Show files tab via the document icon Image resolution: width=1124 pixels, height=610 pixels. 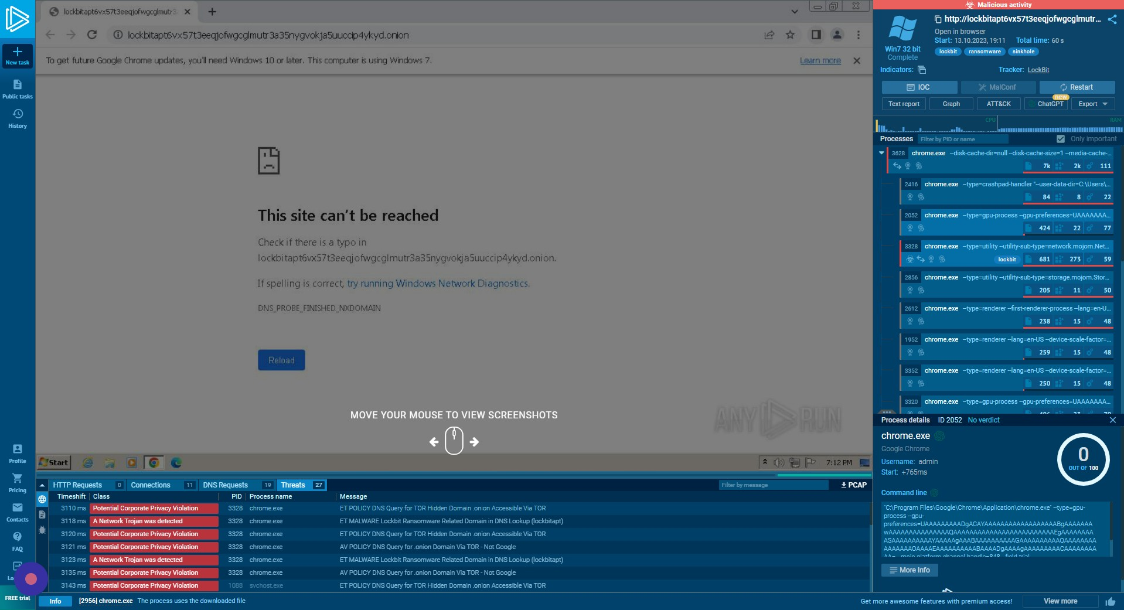click(x=42, y=514)
